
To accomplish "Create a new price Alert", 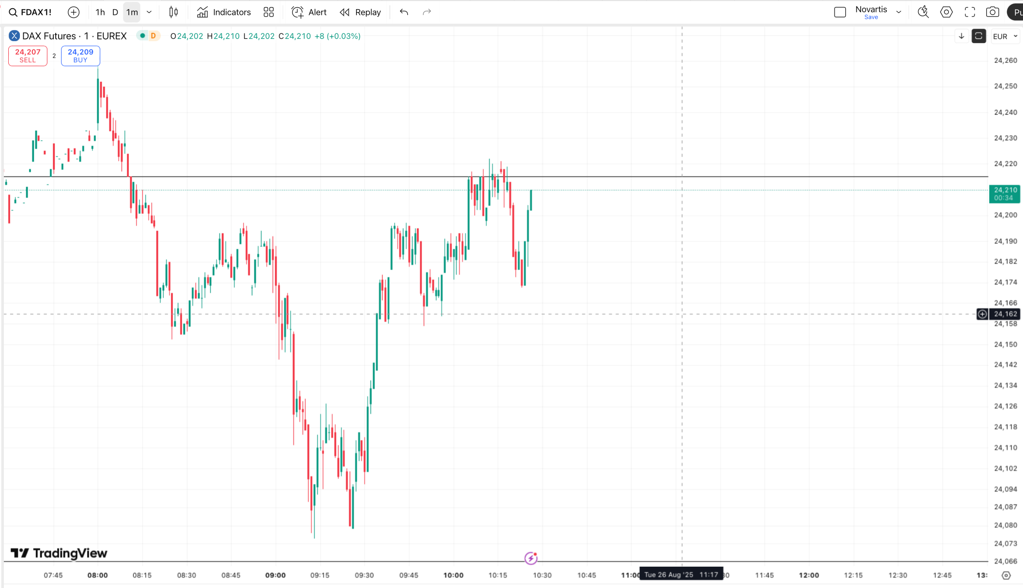I will click(309, 12).
